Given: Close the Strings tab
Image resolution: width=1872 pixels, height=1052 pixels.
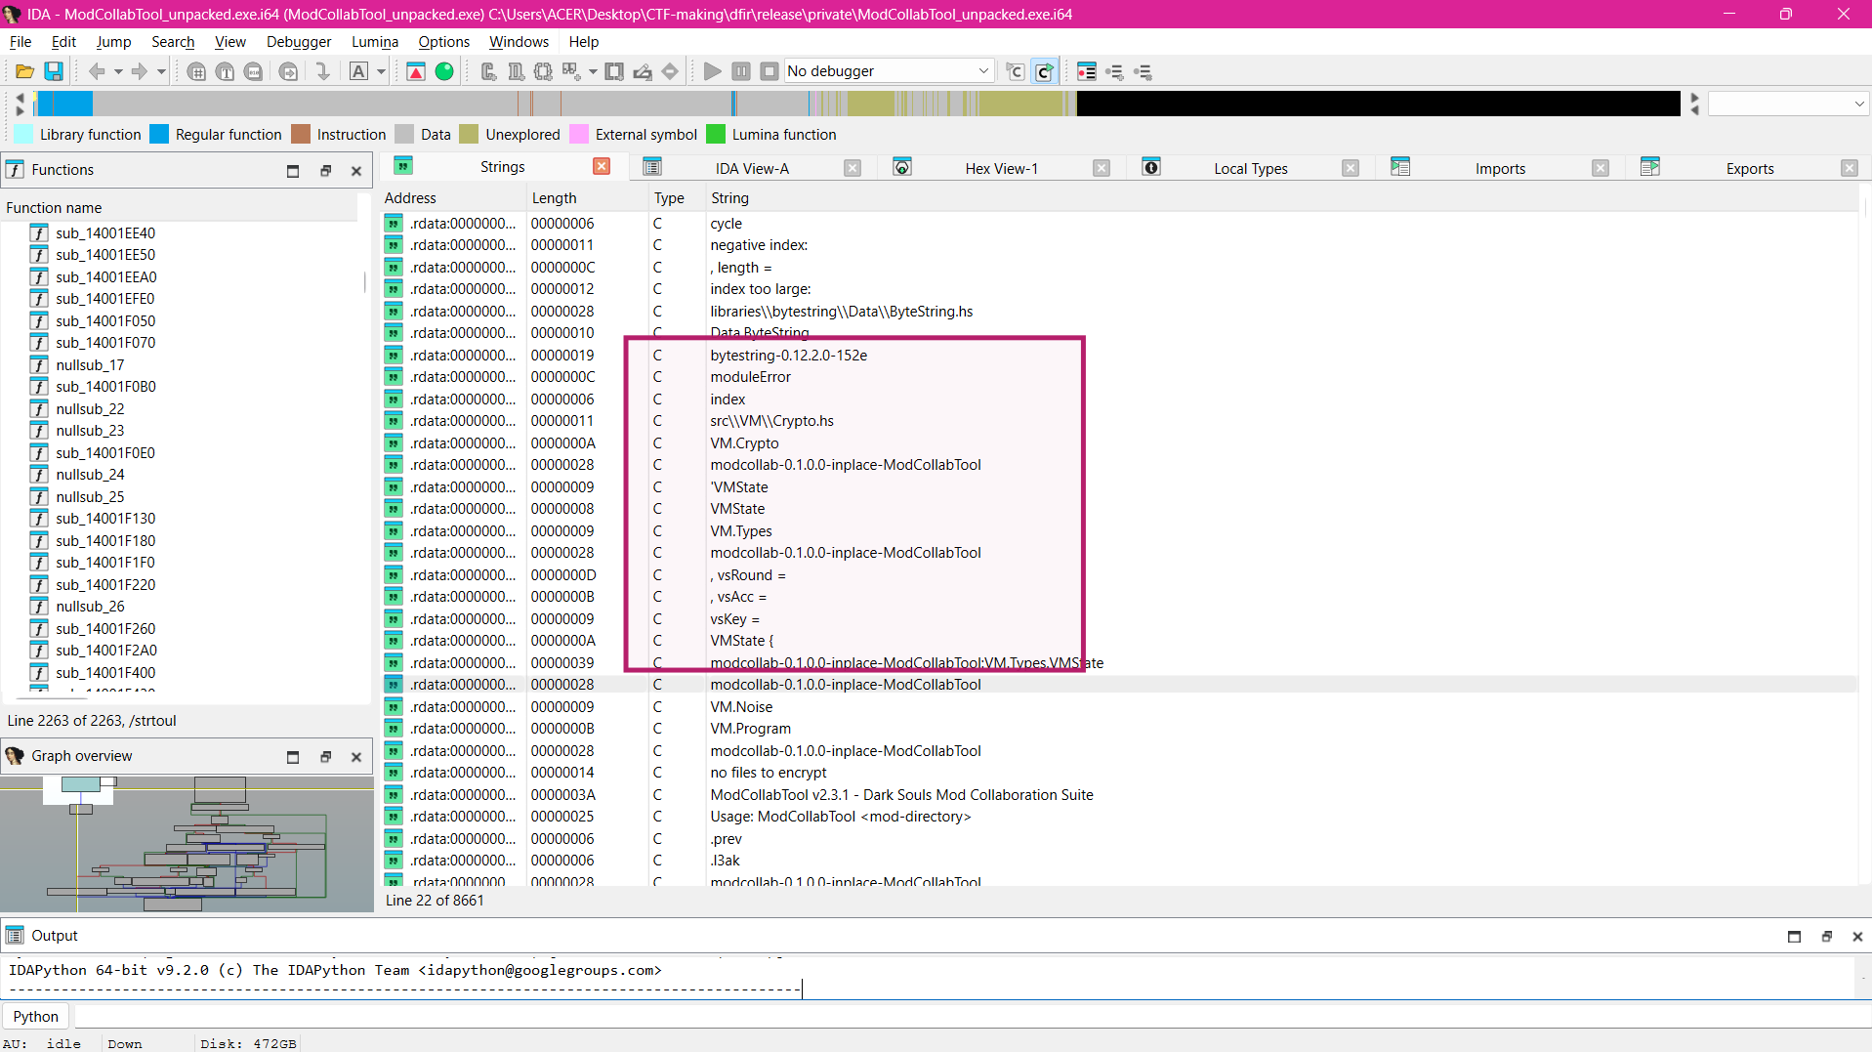Looking at the screenshot, I should point(602,167).
